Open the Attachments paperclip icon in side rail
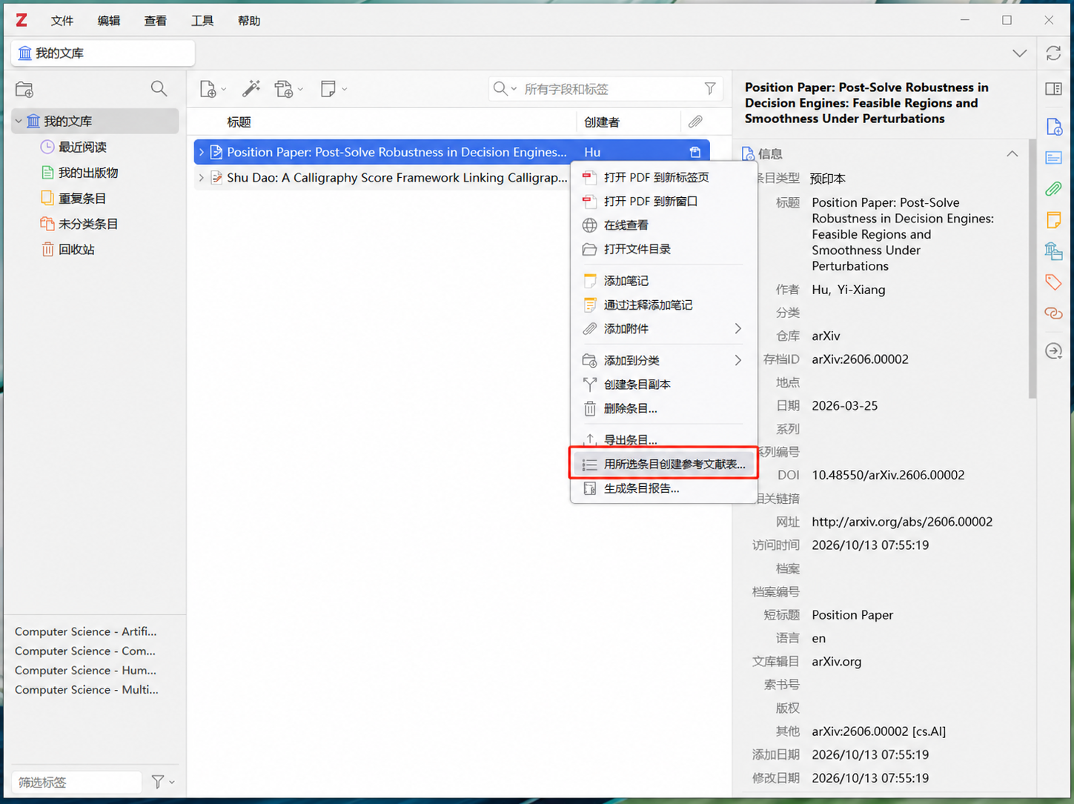 pos(1054,189)
